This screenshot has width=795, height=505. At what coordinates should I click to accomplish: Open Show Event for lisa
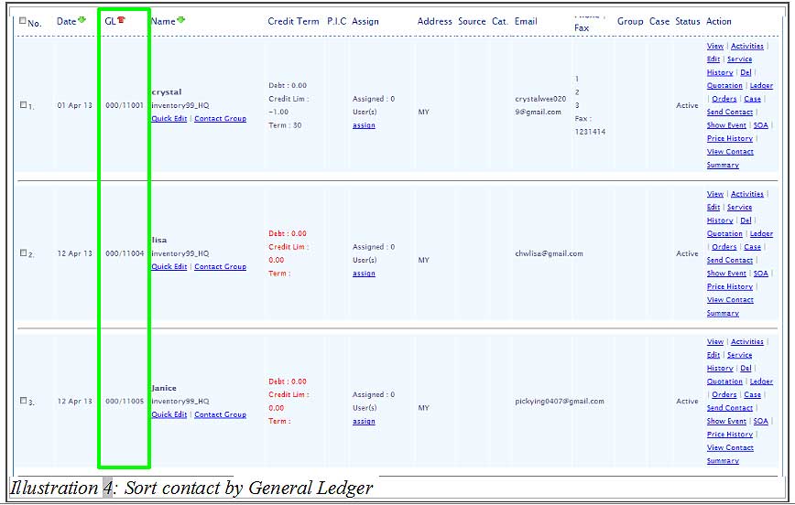coord(726,274)
